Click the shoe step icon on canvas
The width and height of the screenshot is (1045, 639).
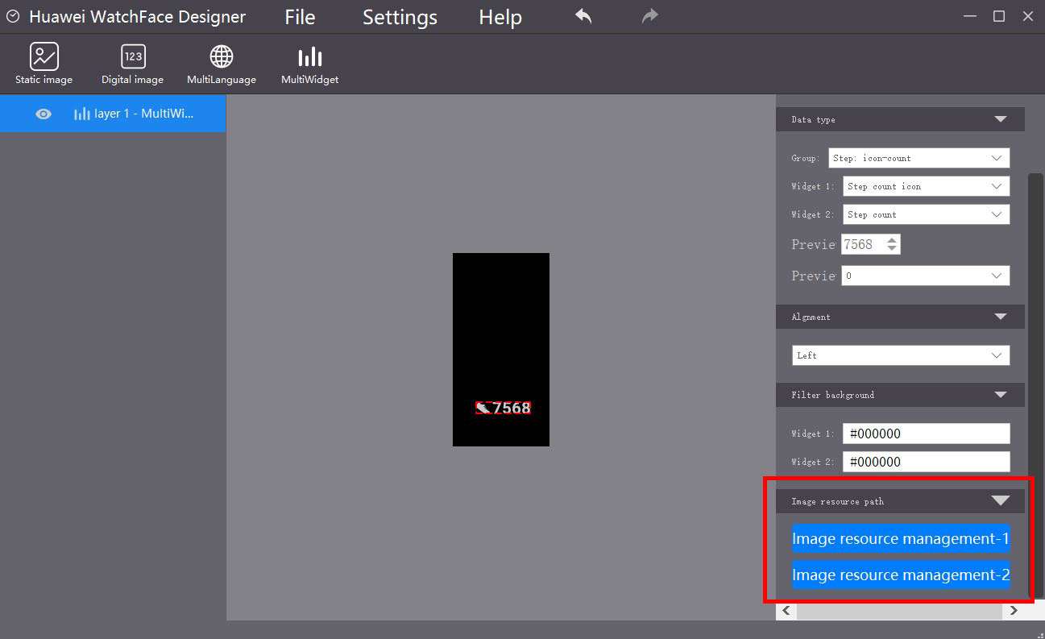483,408
